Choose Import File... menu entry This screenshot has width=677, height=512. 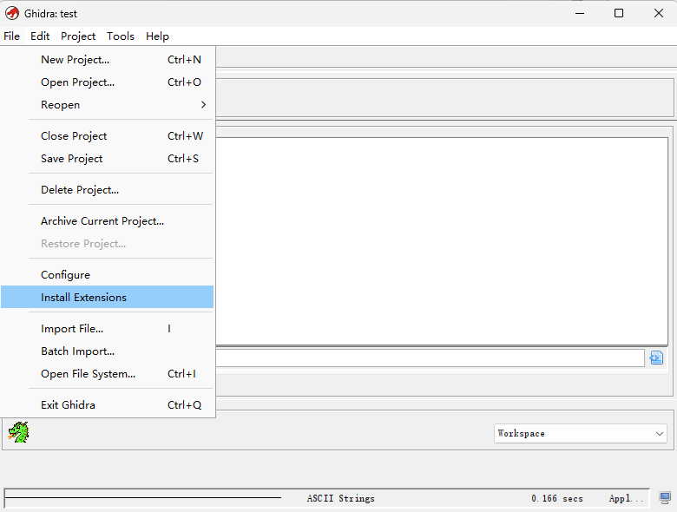(x=107, y=329)
